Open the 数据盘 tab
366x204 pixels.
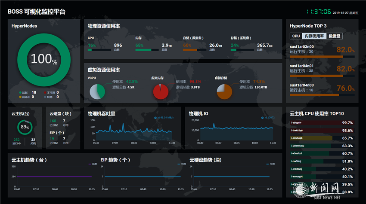tap(335, 36)
